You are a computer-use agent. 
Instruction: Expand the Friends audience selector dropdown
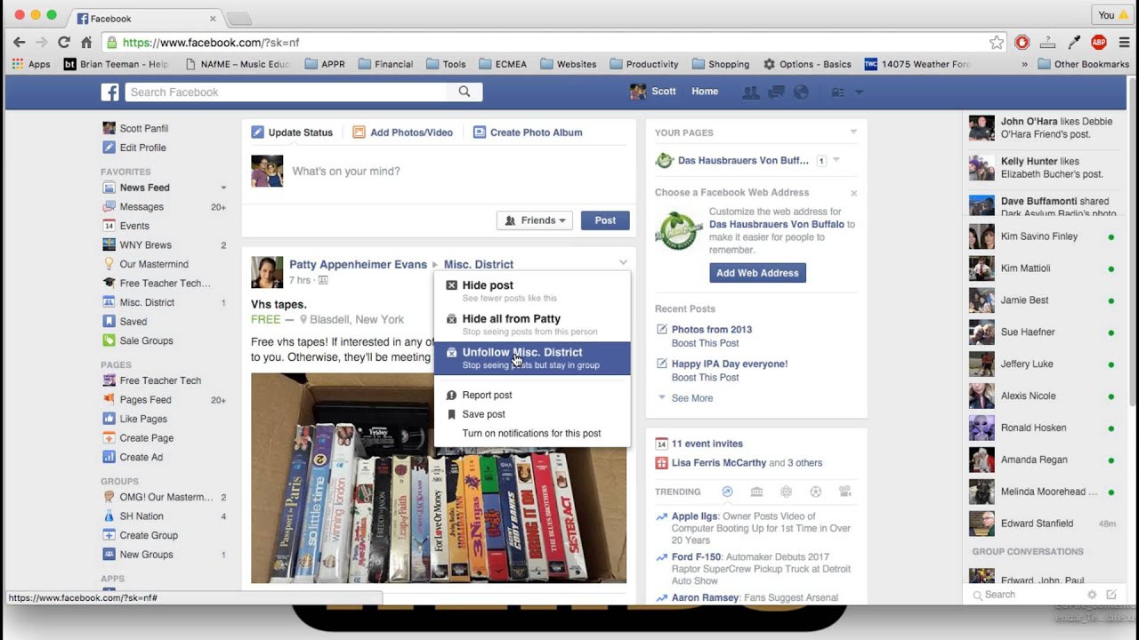(535, 220)
